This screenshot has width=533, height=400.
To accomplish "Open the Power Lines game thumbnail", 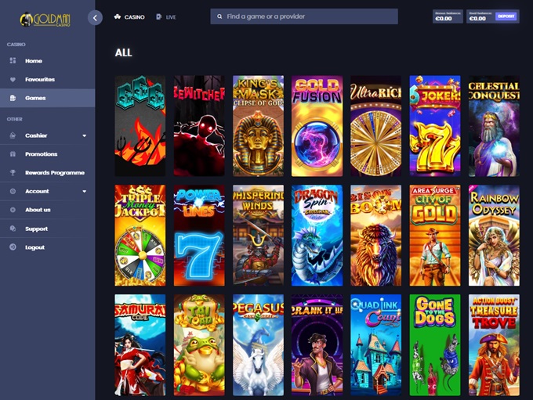I will (199, 236).
